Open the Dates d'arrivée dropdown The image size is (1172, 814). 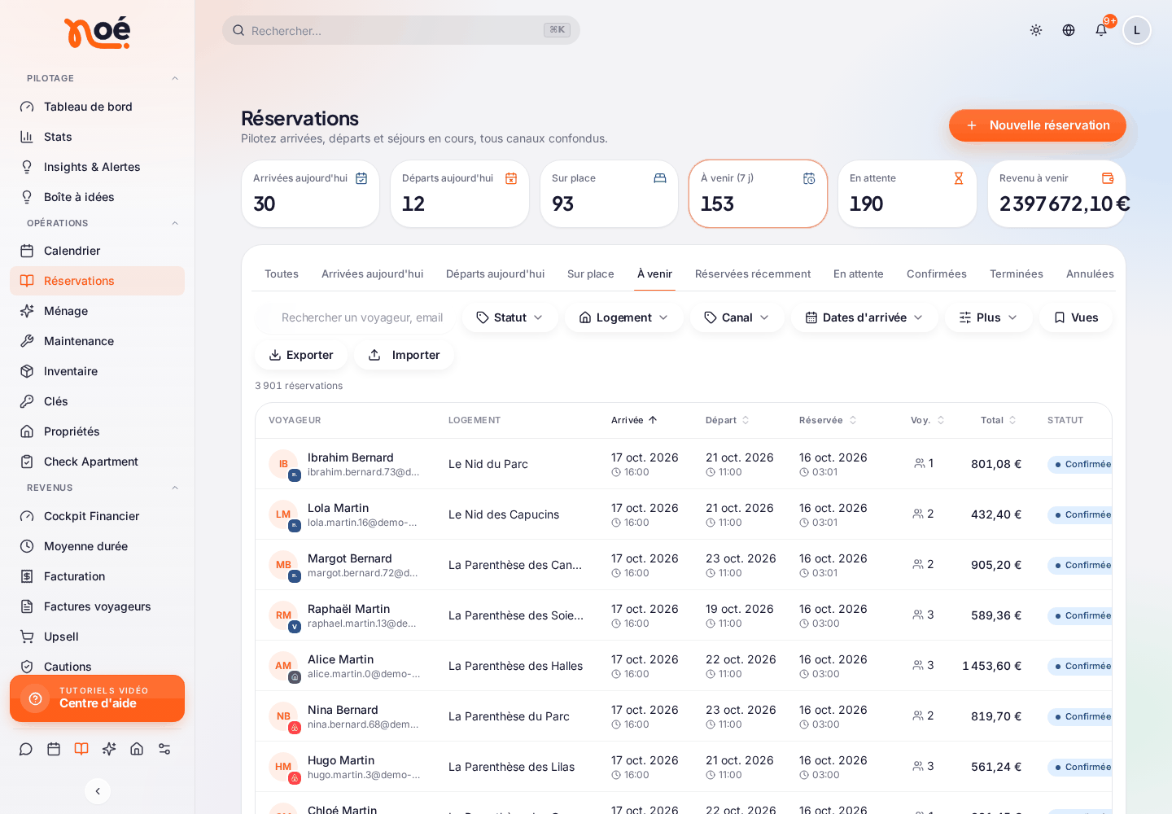[x=864, y=317]
